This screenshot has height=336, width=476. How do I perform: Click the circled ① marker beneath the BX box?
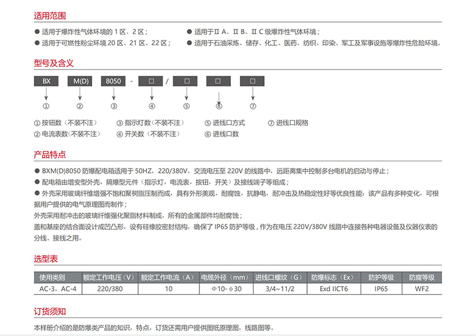pyautogui.click(x=45, y=106)
